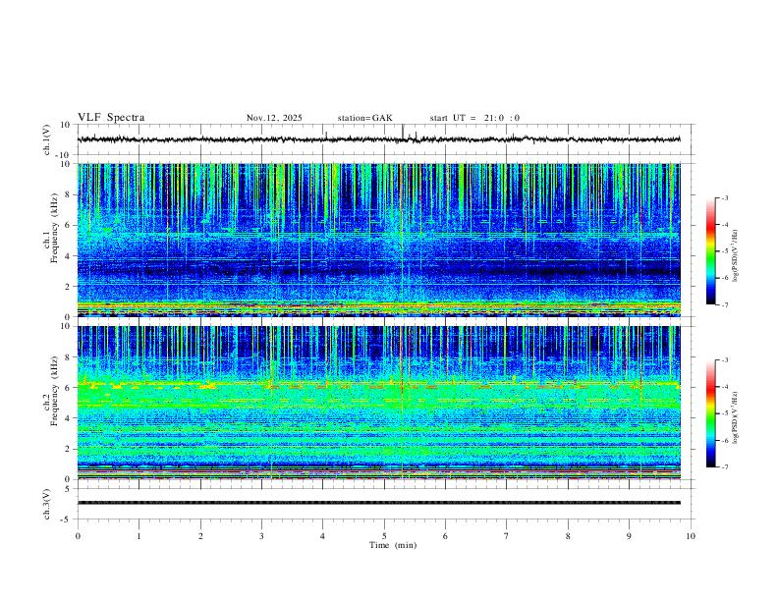Click time axis tick label "3"
Screen dimensions: 778x601
pyautogui.click(x=261, y=536)
